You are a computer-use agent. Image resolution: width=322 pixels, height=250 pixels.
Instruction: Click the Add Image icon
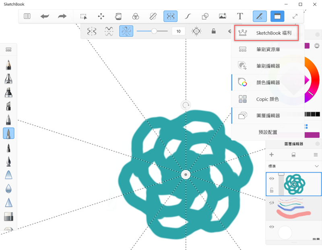click(223, 16)
